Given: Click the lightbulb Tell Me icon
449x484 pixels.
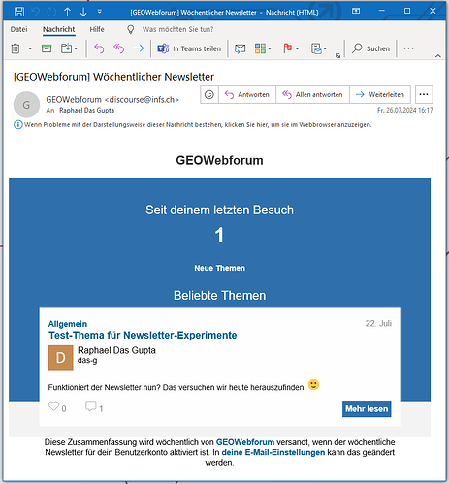Looking at the screenshot, I should 130,30.
